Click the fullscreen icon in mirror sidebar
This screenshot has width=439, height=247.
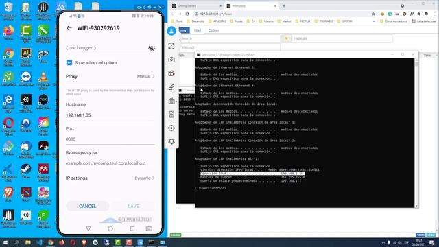171,46
